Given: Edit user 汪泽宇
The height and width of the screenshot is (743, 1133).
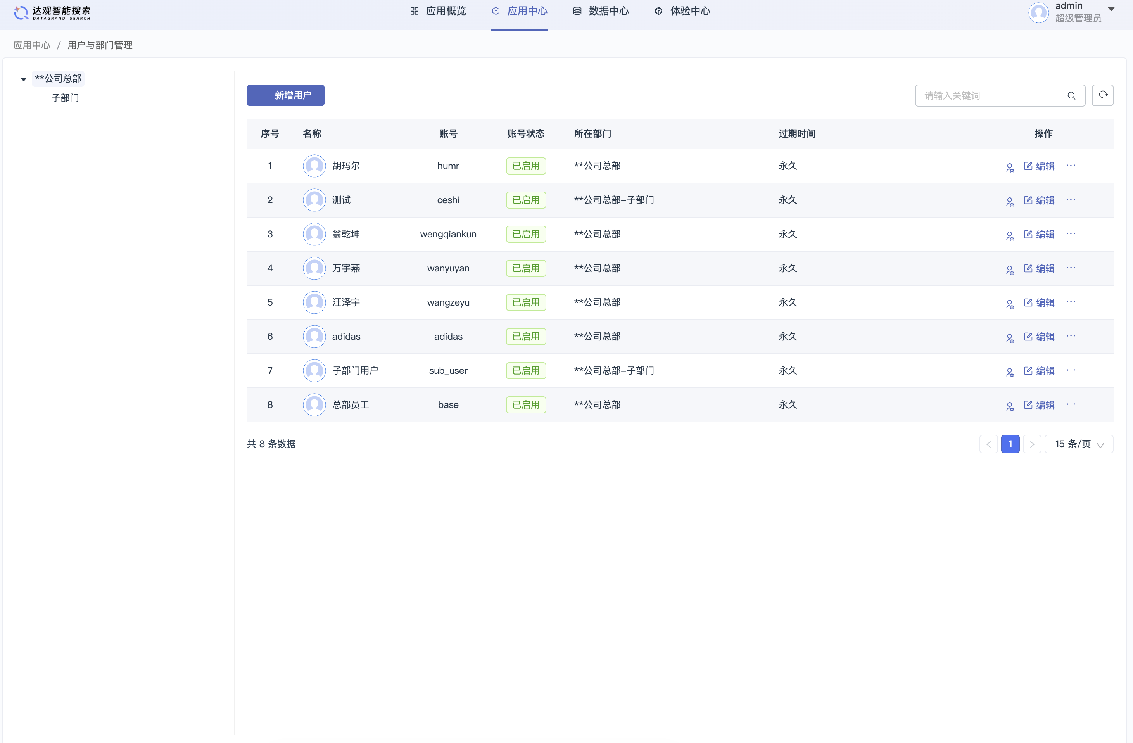Looking at the screenshot, I should pos(1039,303).
